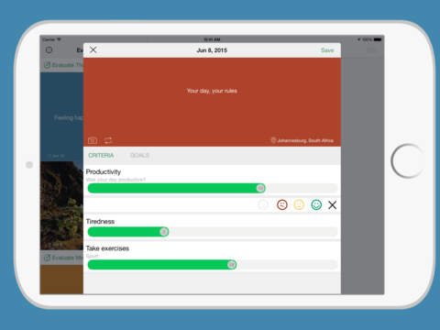Click the Productivity slider handle

[260, 188]
